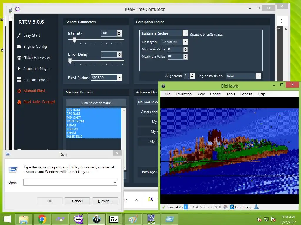Click the BizHawk window title icon
This screenshot has width=301, height=225.
(163, 86)
